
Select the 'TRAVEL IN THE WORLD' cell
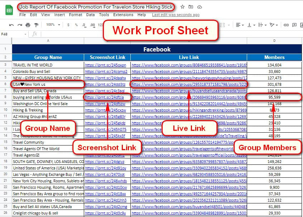click(48, 65)
